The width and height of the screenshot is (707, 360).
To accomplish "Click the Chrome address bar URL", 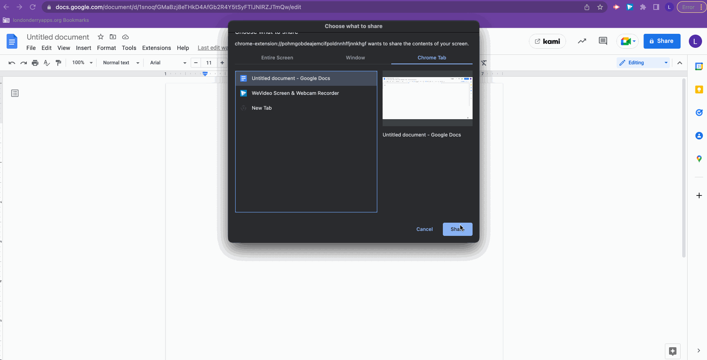I will (x=178, y=7).
